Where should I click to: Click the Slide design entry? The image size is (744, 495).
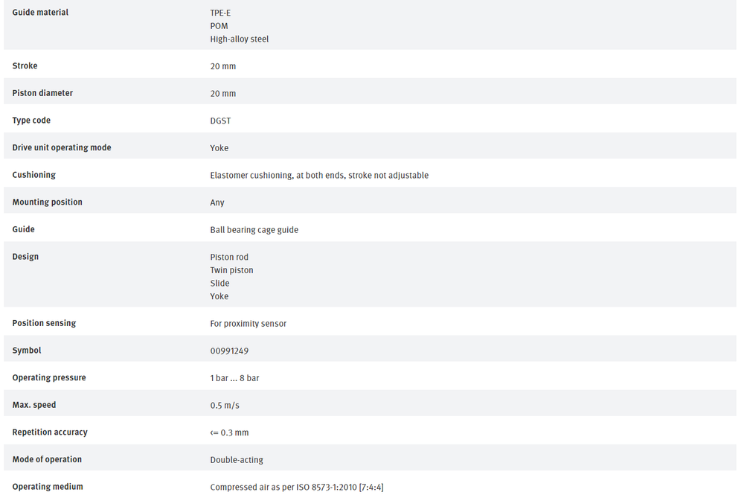coord(220,284)
